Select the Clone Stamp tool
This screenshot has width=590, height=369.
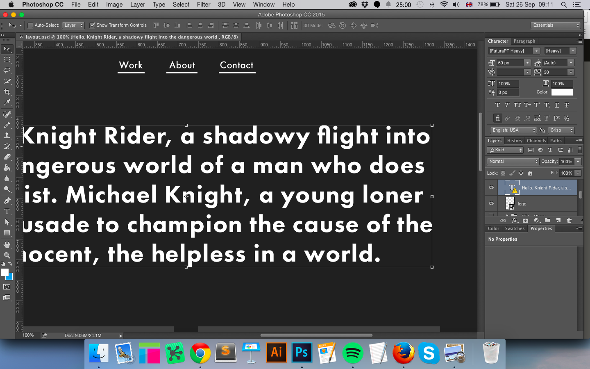coord(7,136)
